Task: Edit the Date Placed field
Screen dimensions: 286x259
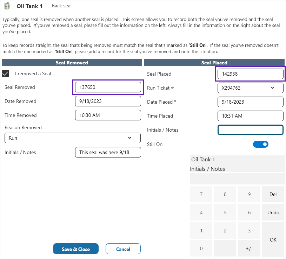Action: click(x=250, y=102)
